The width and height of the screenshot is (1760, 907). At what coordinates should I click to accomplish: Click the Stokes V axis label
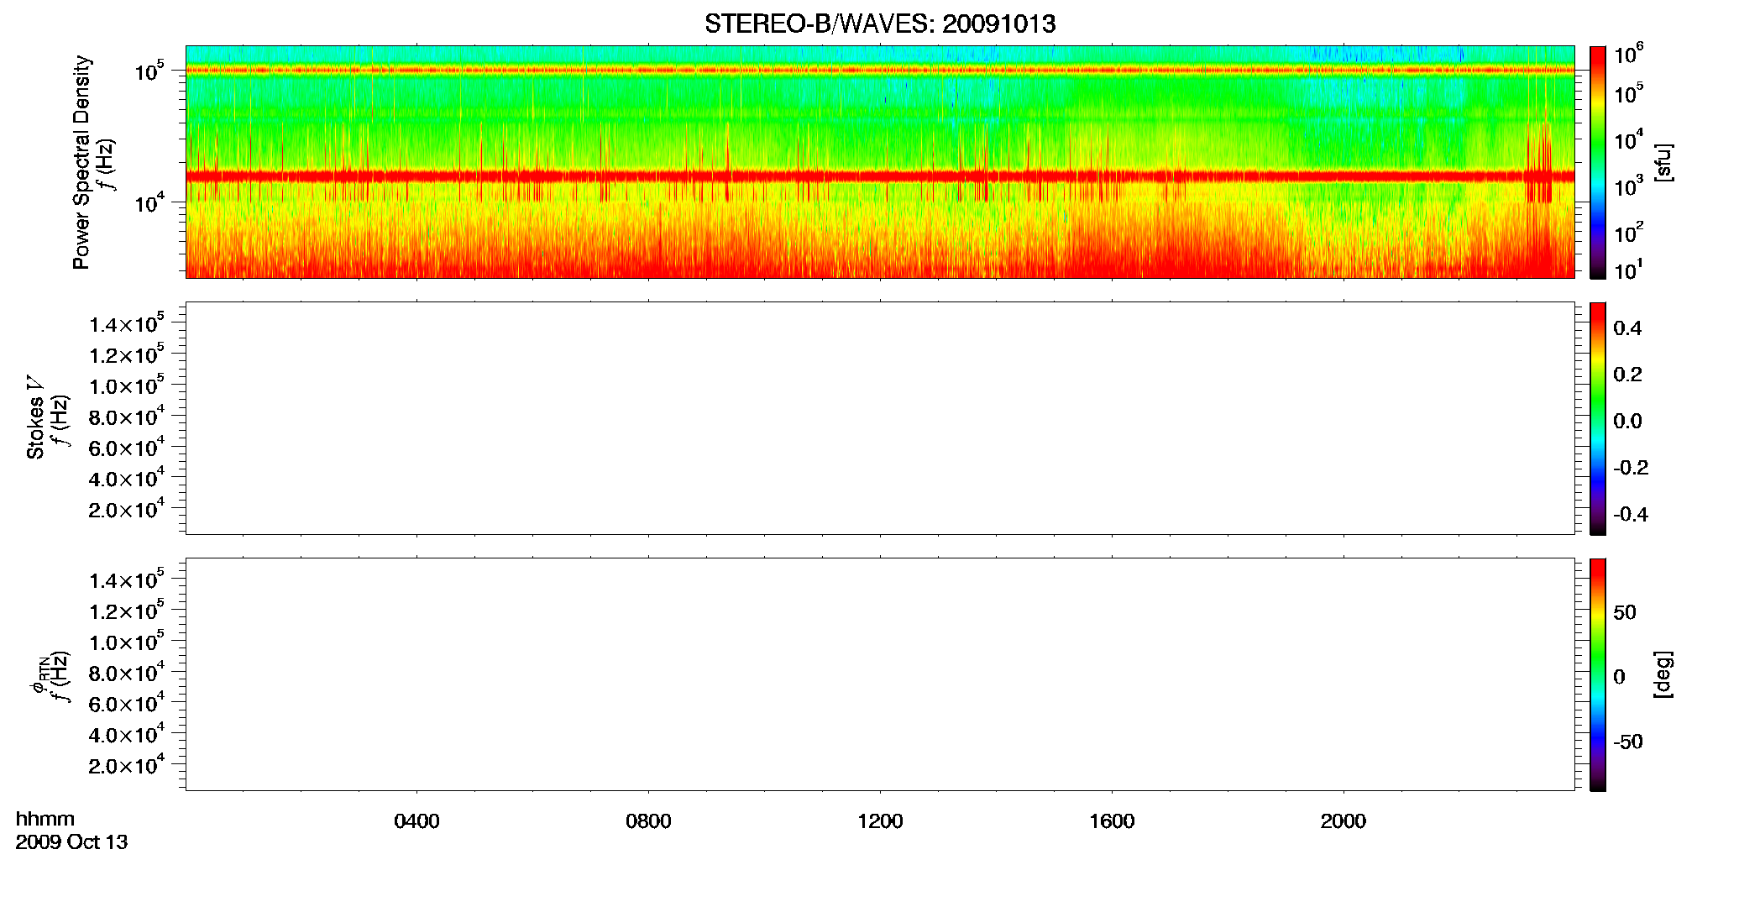pos(35,417)
